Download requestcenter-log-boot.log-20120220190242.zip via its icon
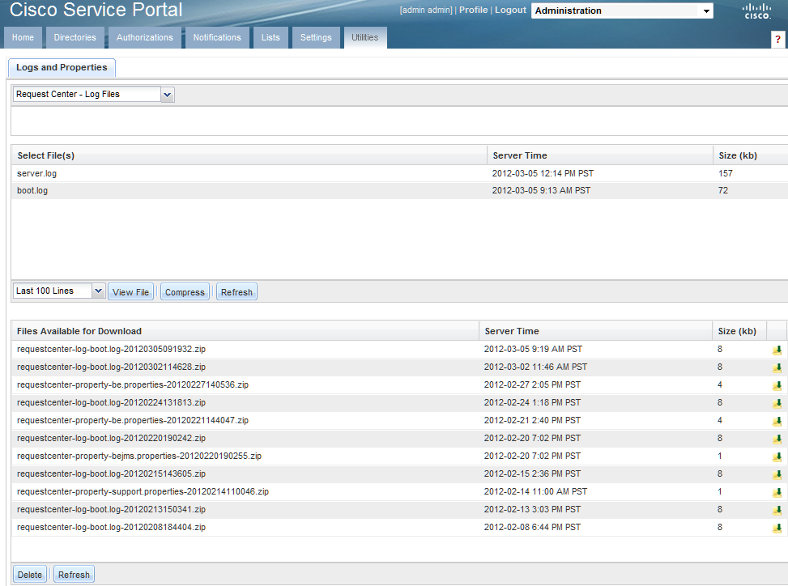The width and height of the screenshot is (788, 586). pyautogui.click(x=777, y=439)
